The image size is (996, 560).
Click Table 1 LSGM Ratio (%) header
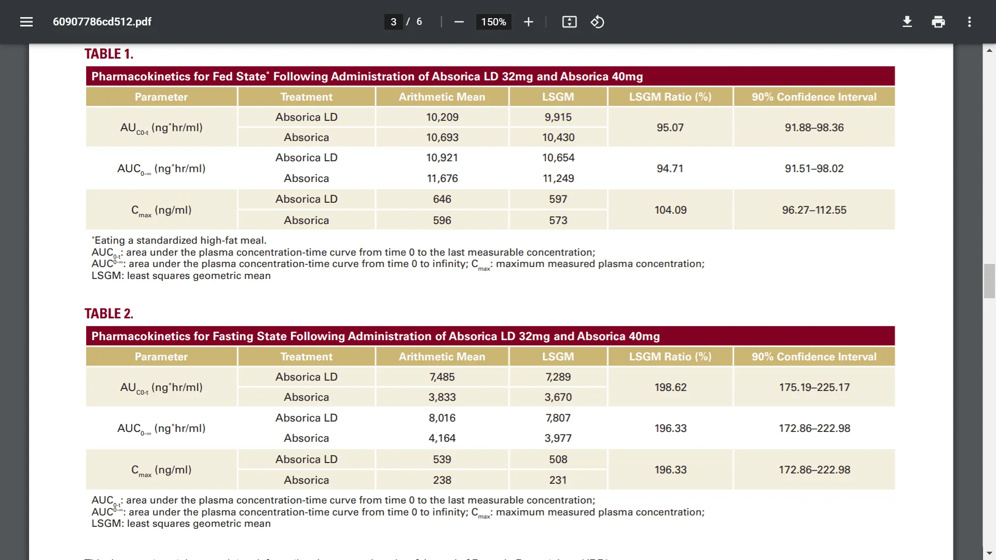click(670, 97)
